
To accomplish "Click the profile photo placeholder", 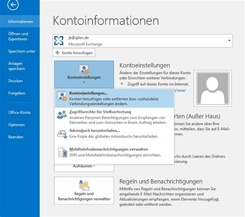I will click(x=212, y=88).
